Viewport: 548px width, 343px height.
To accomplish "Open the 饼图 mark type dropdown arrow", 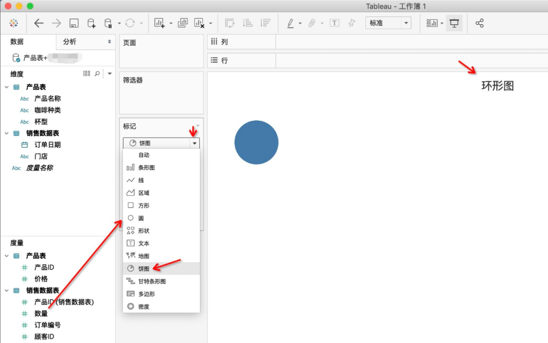I will point(194,144).
